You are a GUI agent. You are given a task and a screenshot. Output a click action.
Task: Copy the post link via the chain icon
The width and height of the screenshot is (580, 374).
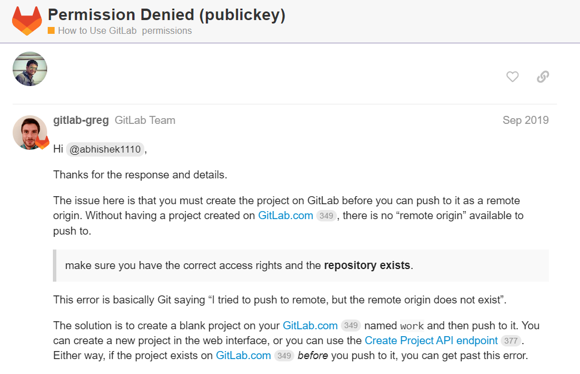542,76
